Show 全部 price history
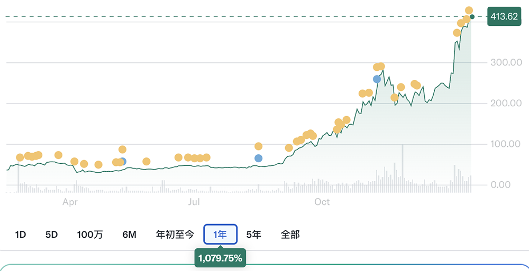 coord(290,235)
